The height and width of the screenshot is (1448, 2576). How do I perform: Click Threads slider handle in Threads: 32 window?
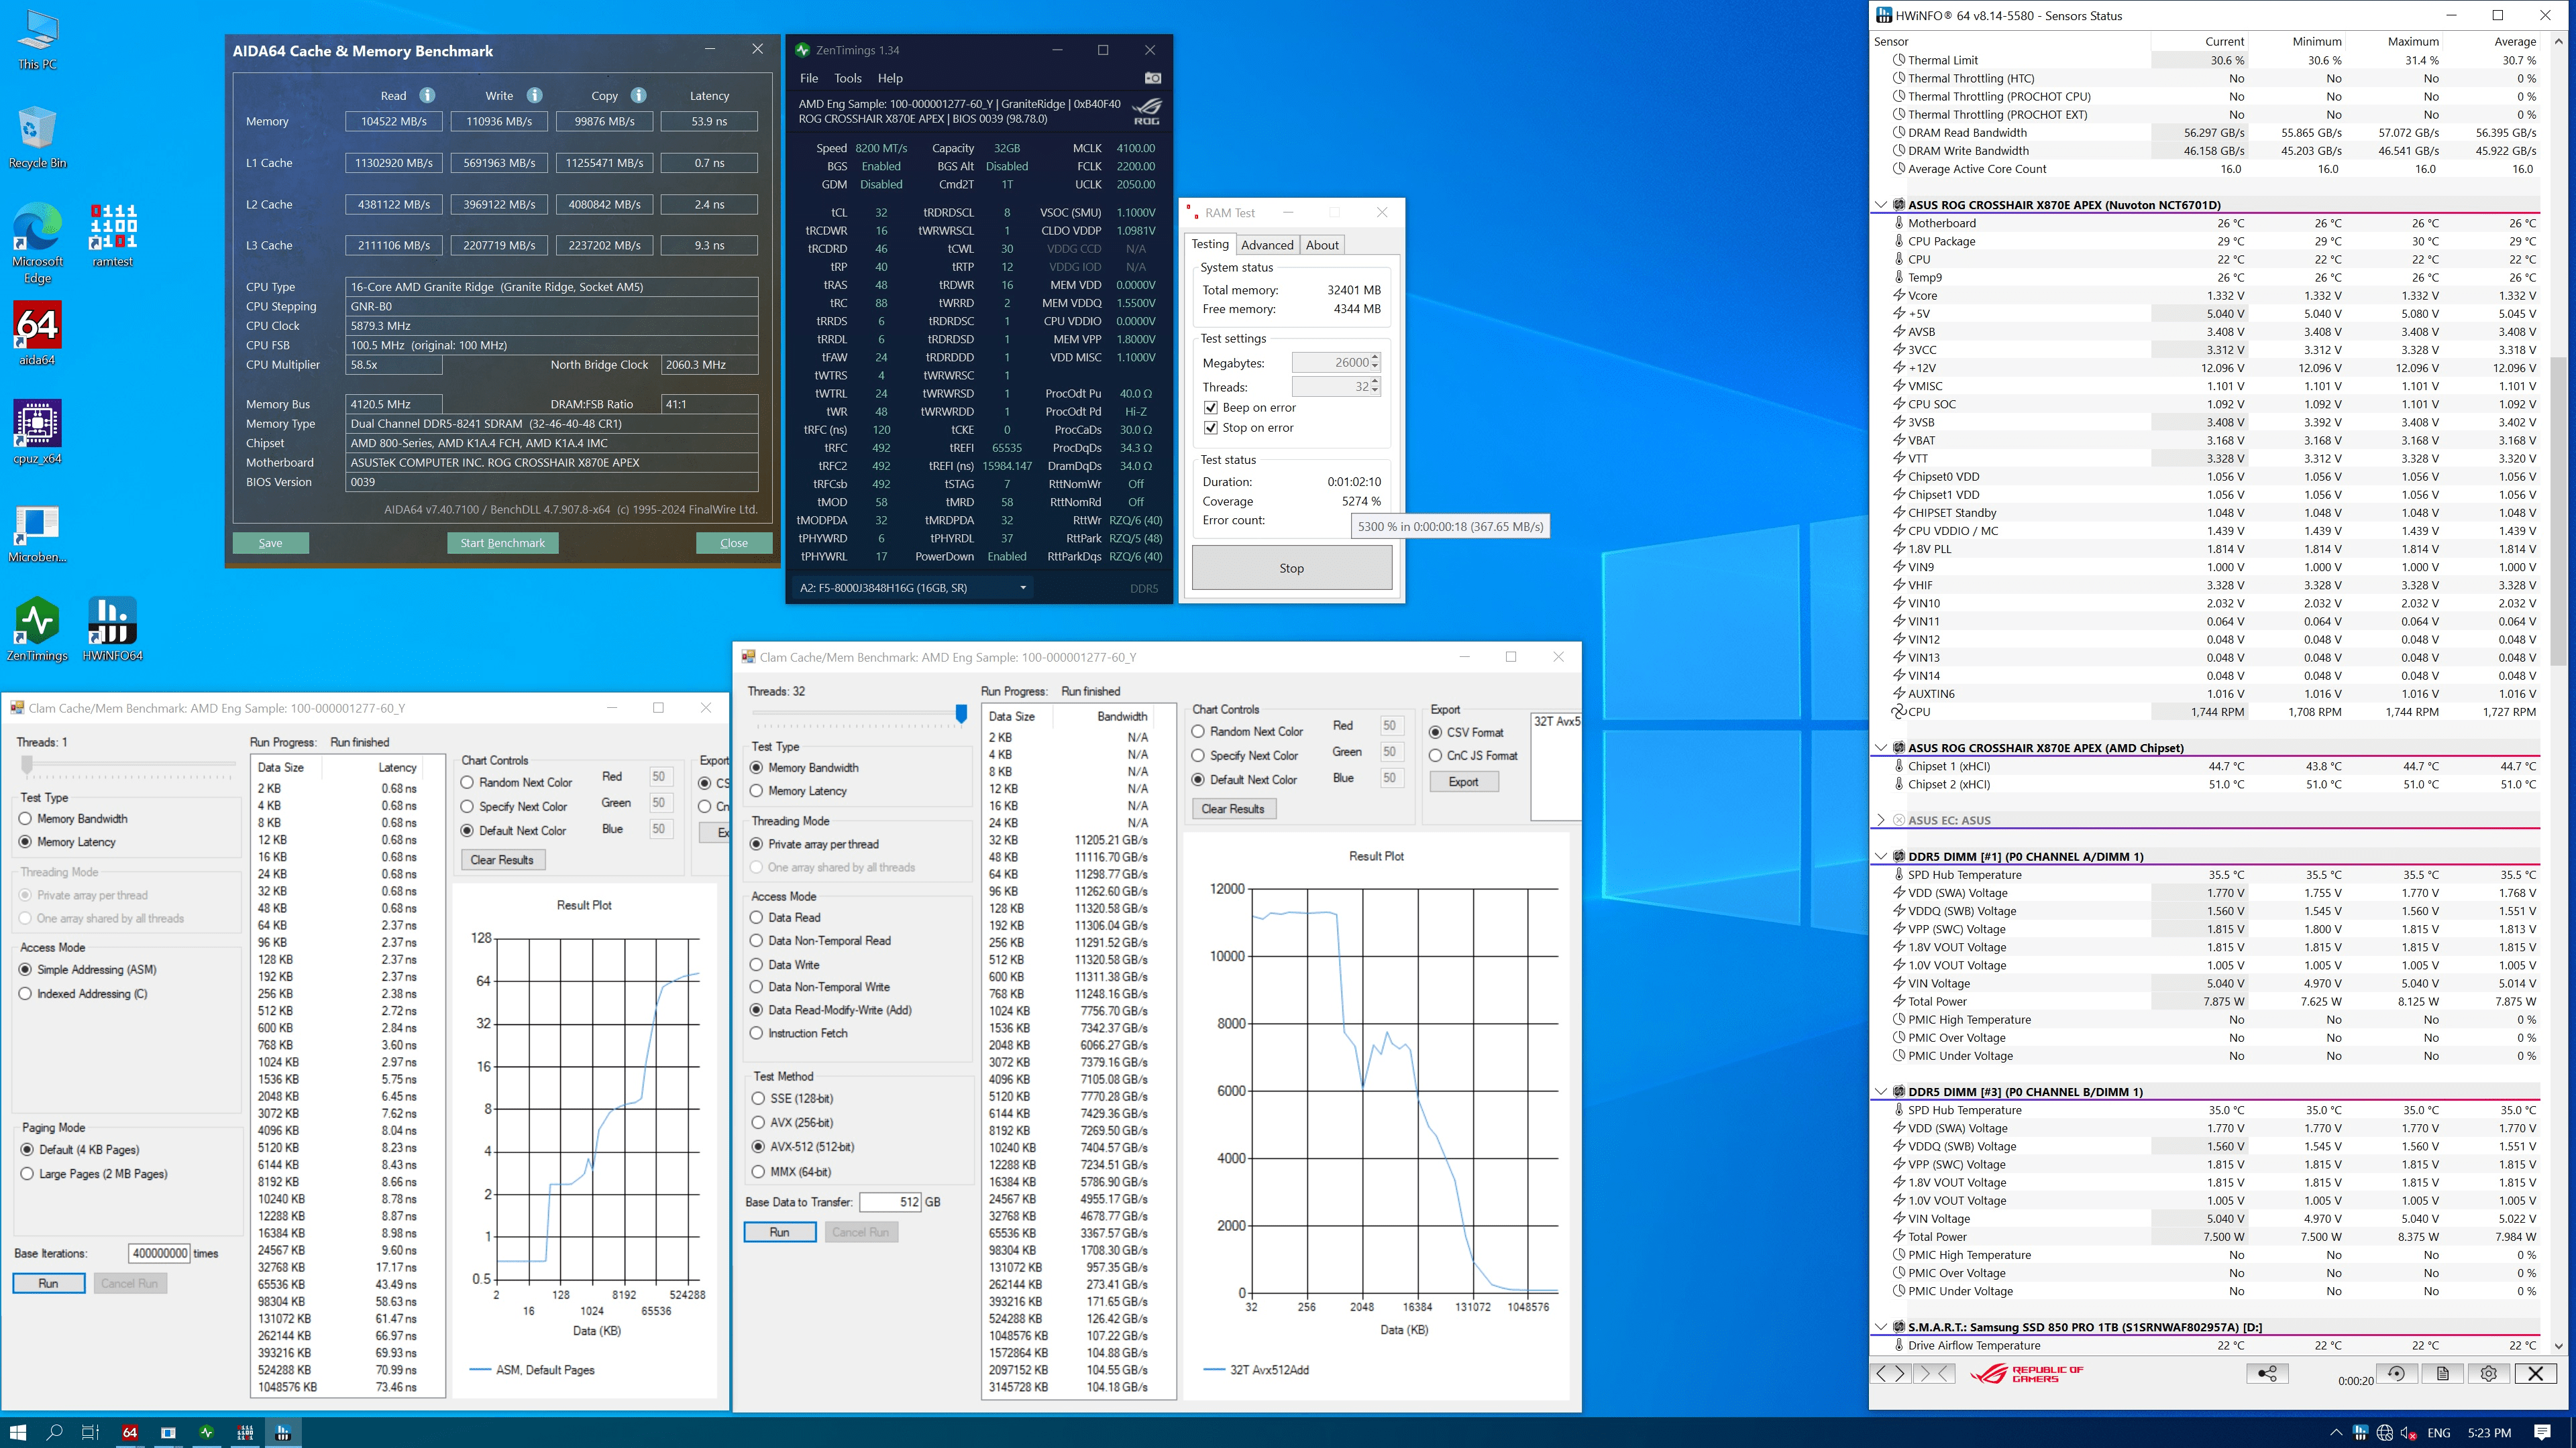click(961, 713)
